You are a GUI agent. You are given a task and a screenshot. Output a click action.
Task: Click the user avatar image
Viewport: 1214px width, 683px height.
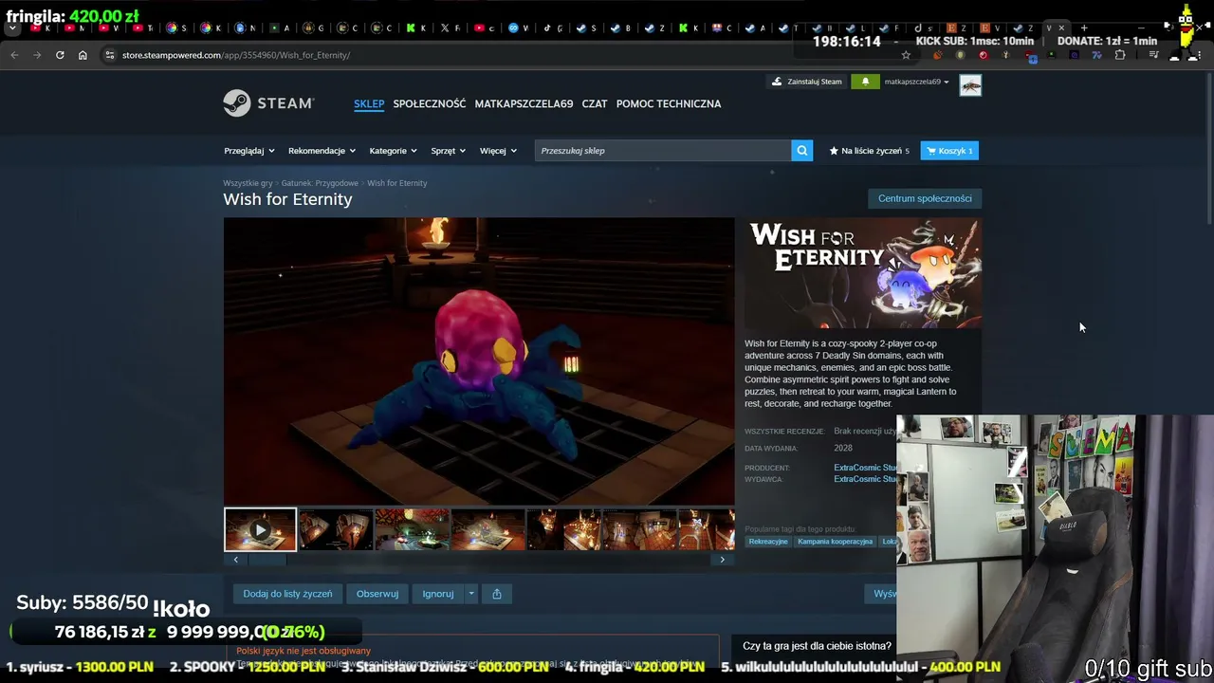click(x=970, y=85)
